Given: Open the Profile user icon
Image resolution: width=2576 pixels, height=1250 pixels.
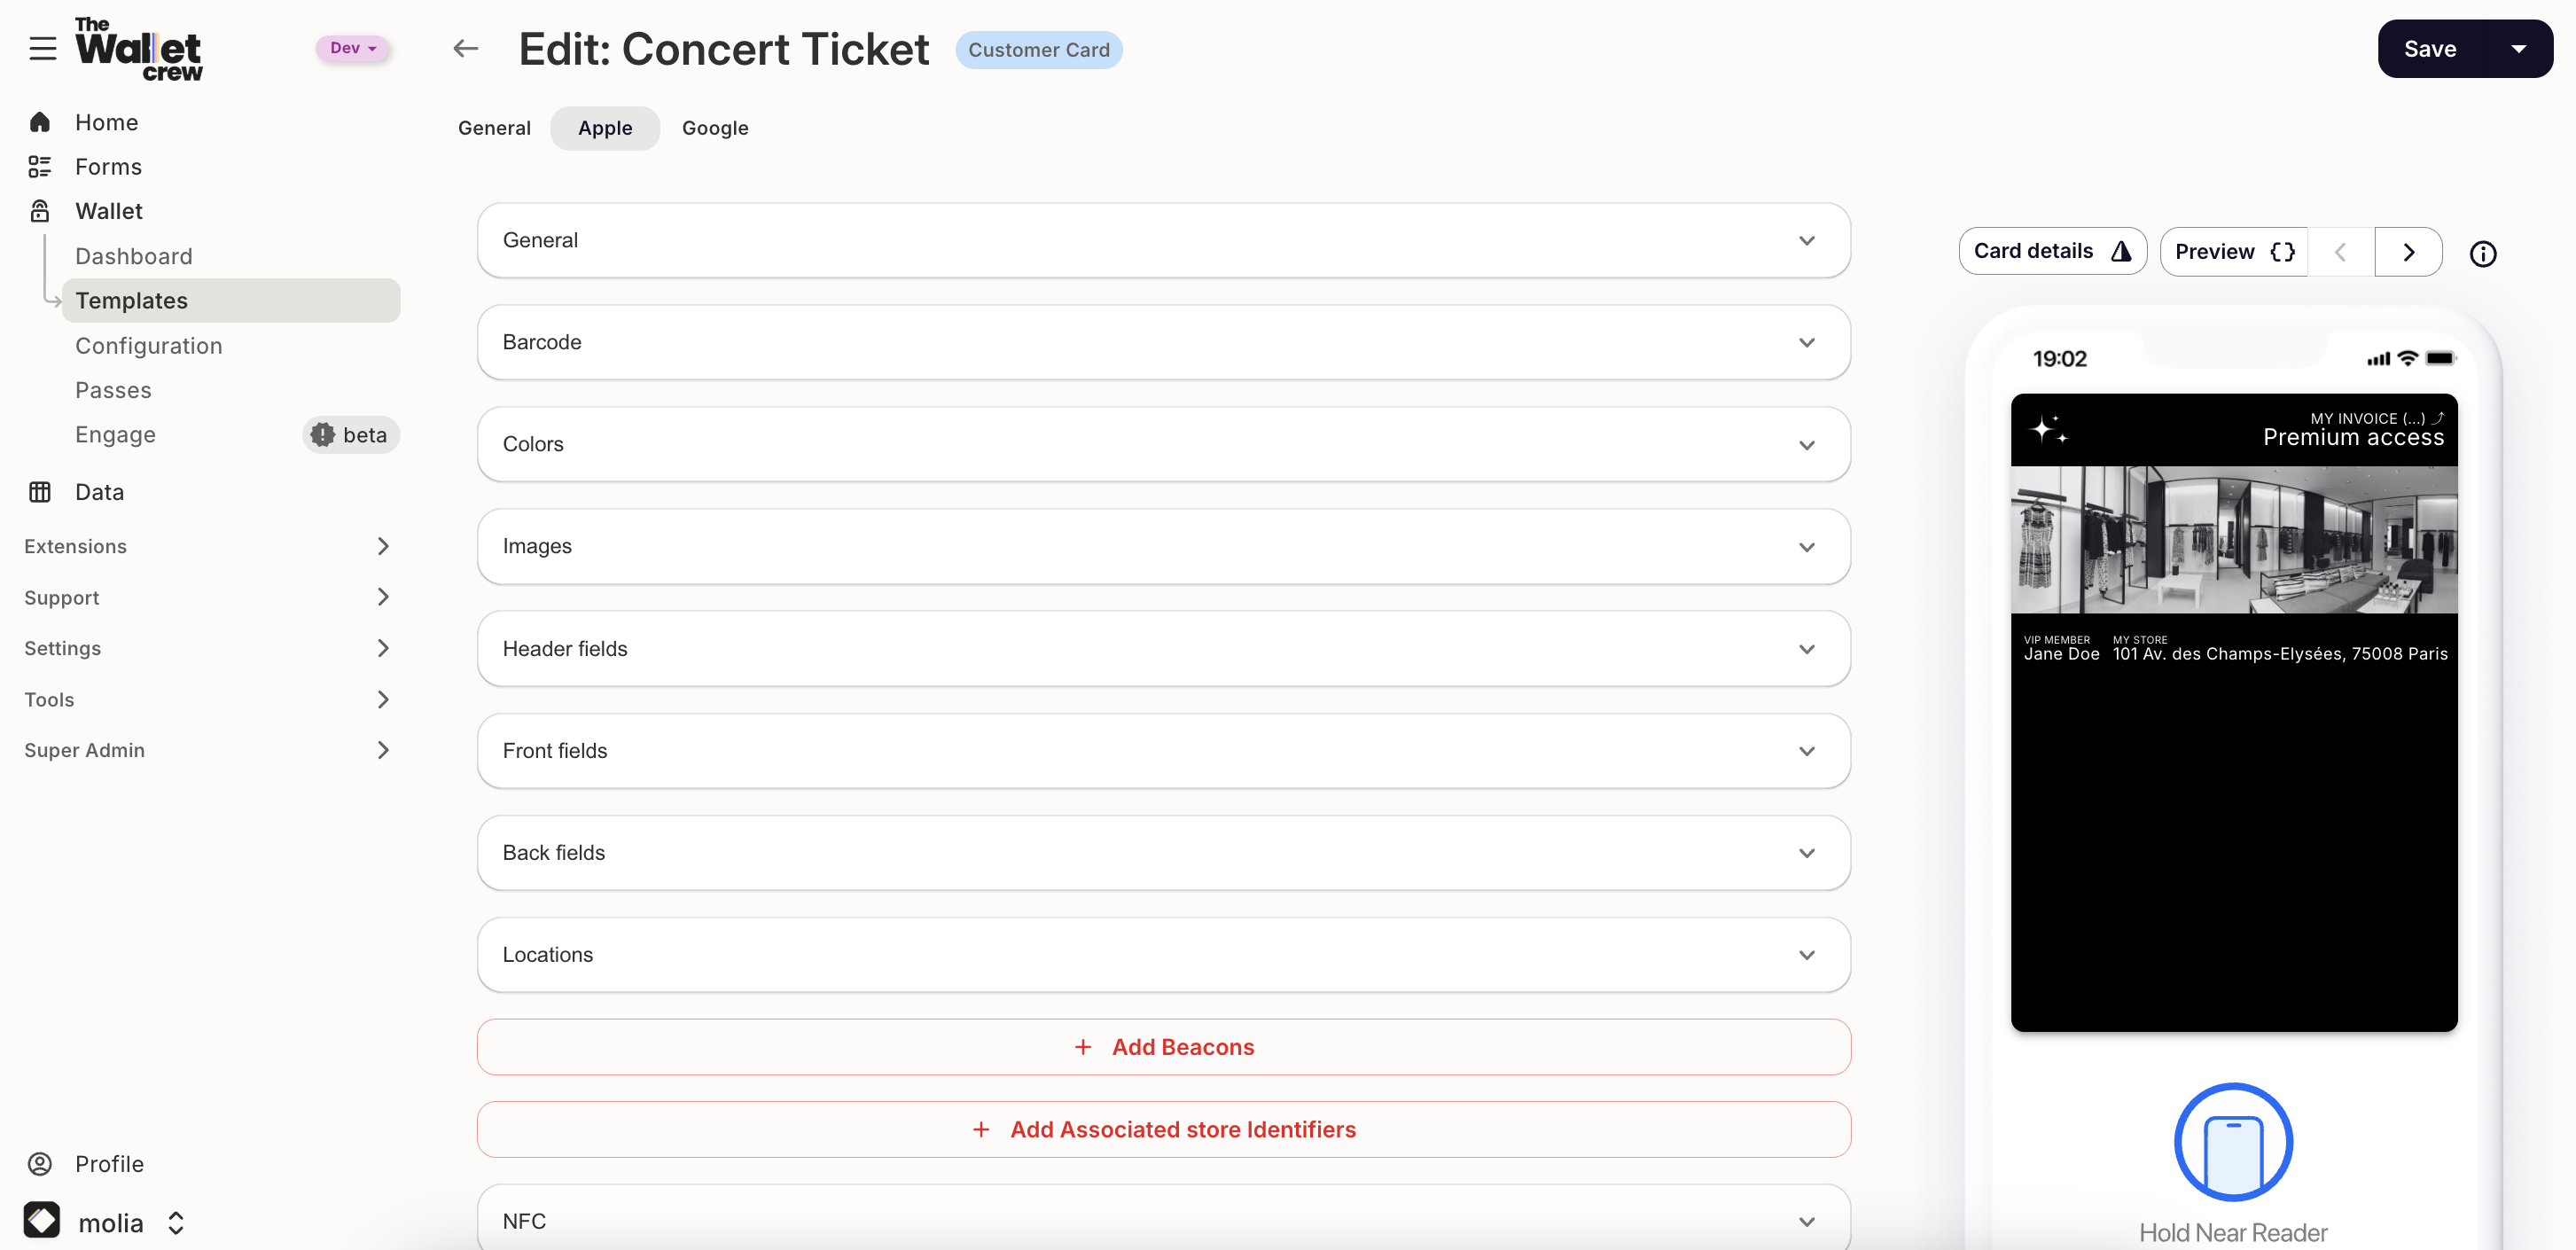Looking at the screenshot, I should [x=40, y=1164].
